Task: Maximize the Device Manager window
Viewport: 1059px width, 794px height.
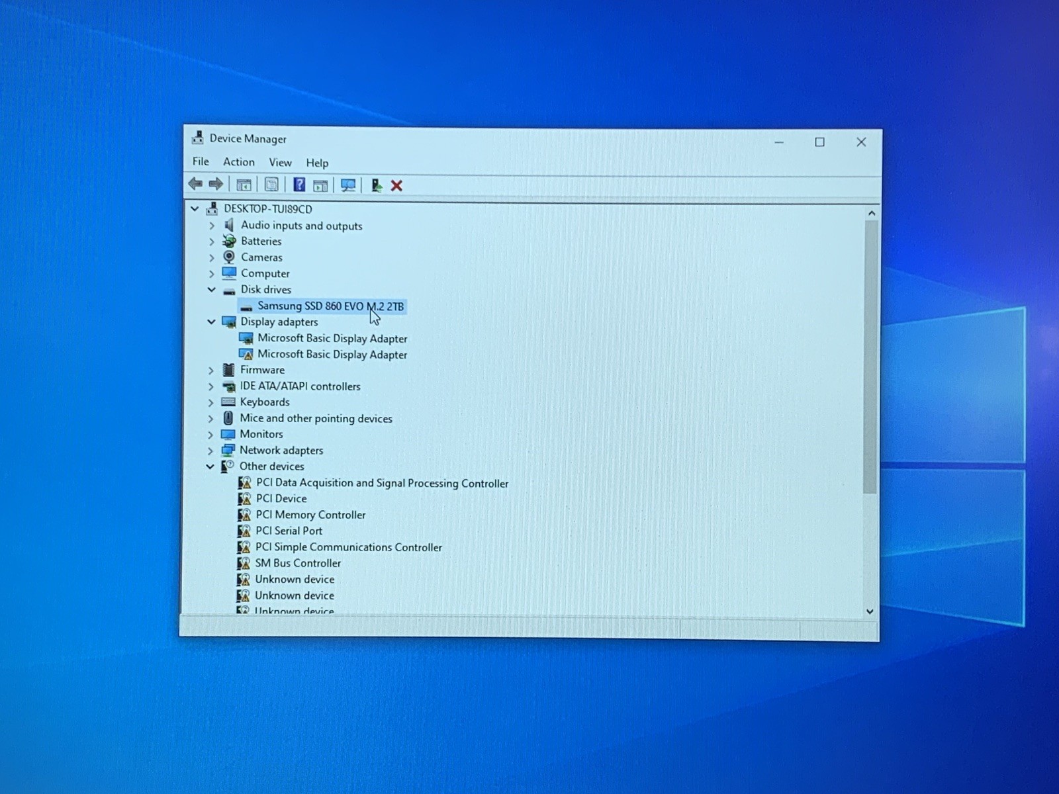Action: [x=819, y=142]
